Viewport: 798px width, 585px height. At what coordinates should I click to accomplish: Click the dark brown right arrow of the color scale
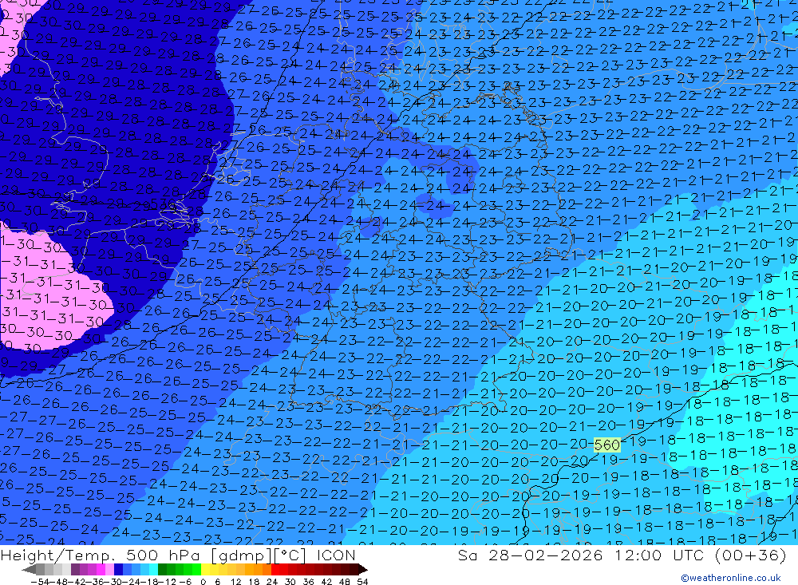click(363, 569)
